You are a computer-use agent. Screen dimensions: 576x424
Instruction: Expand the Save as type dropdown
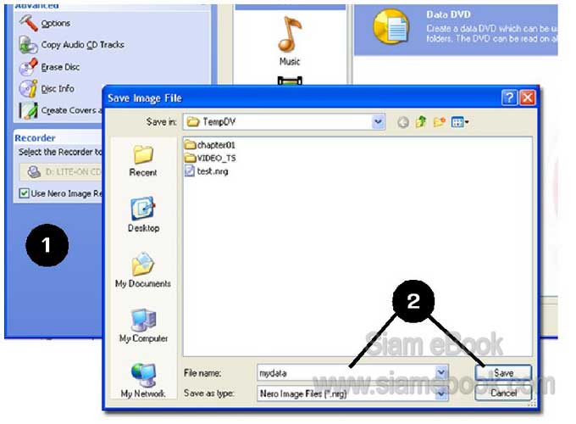441,393
